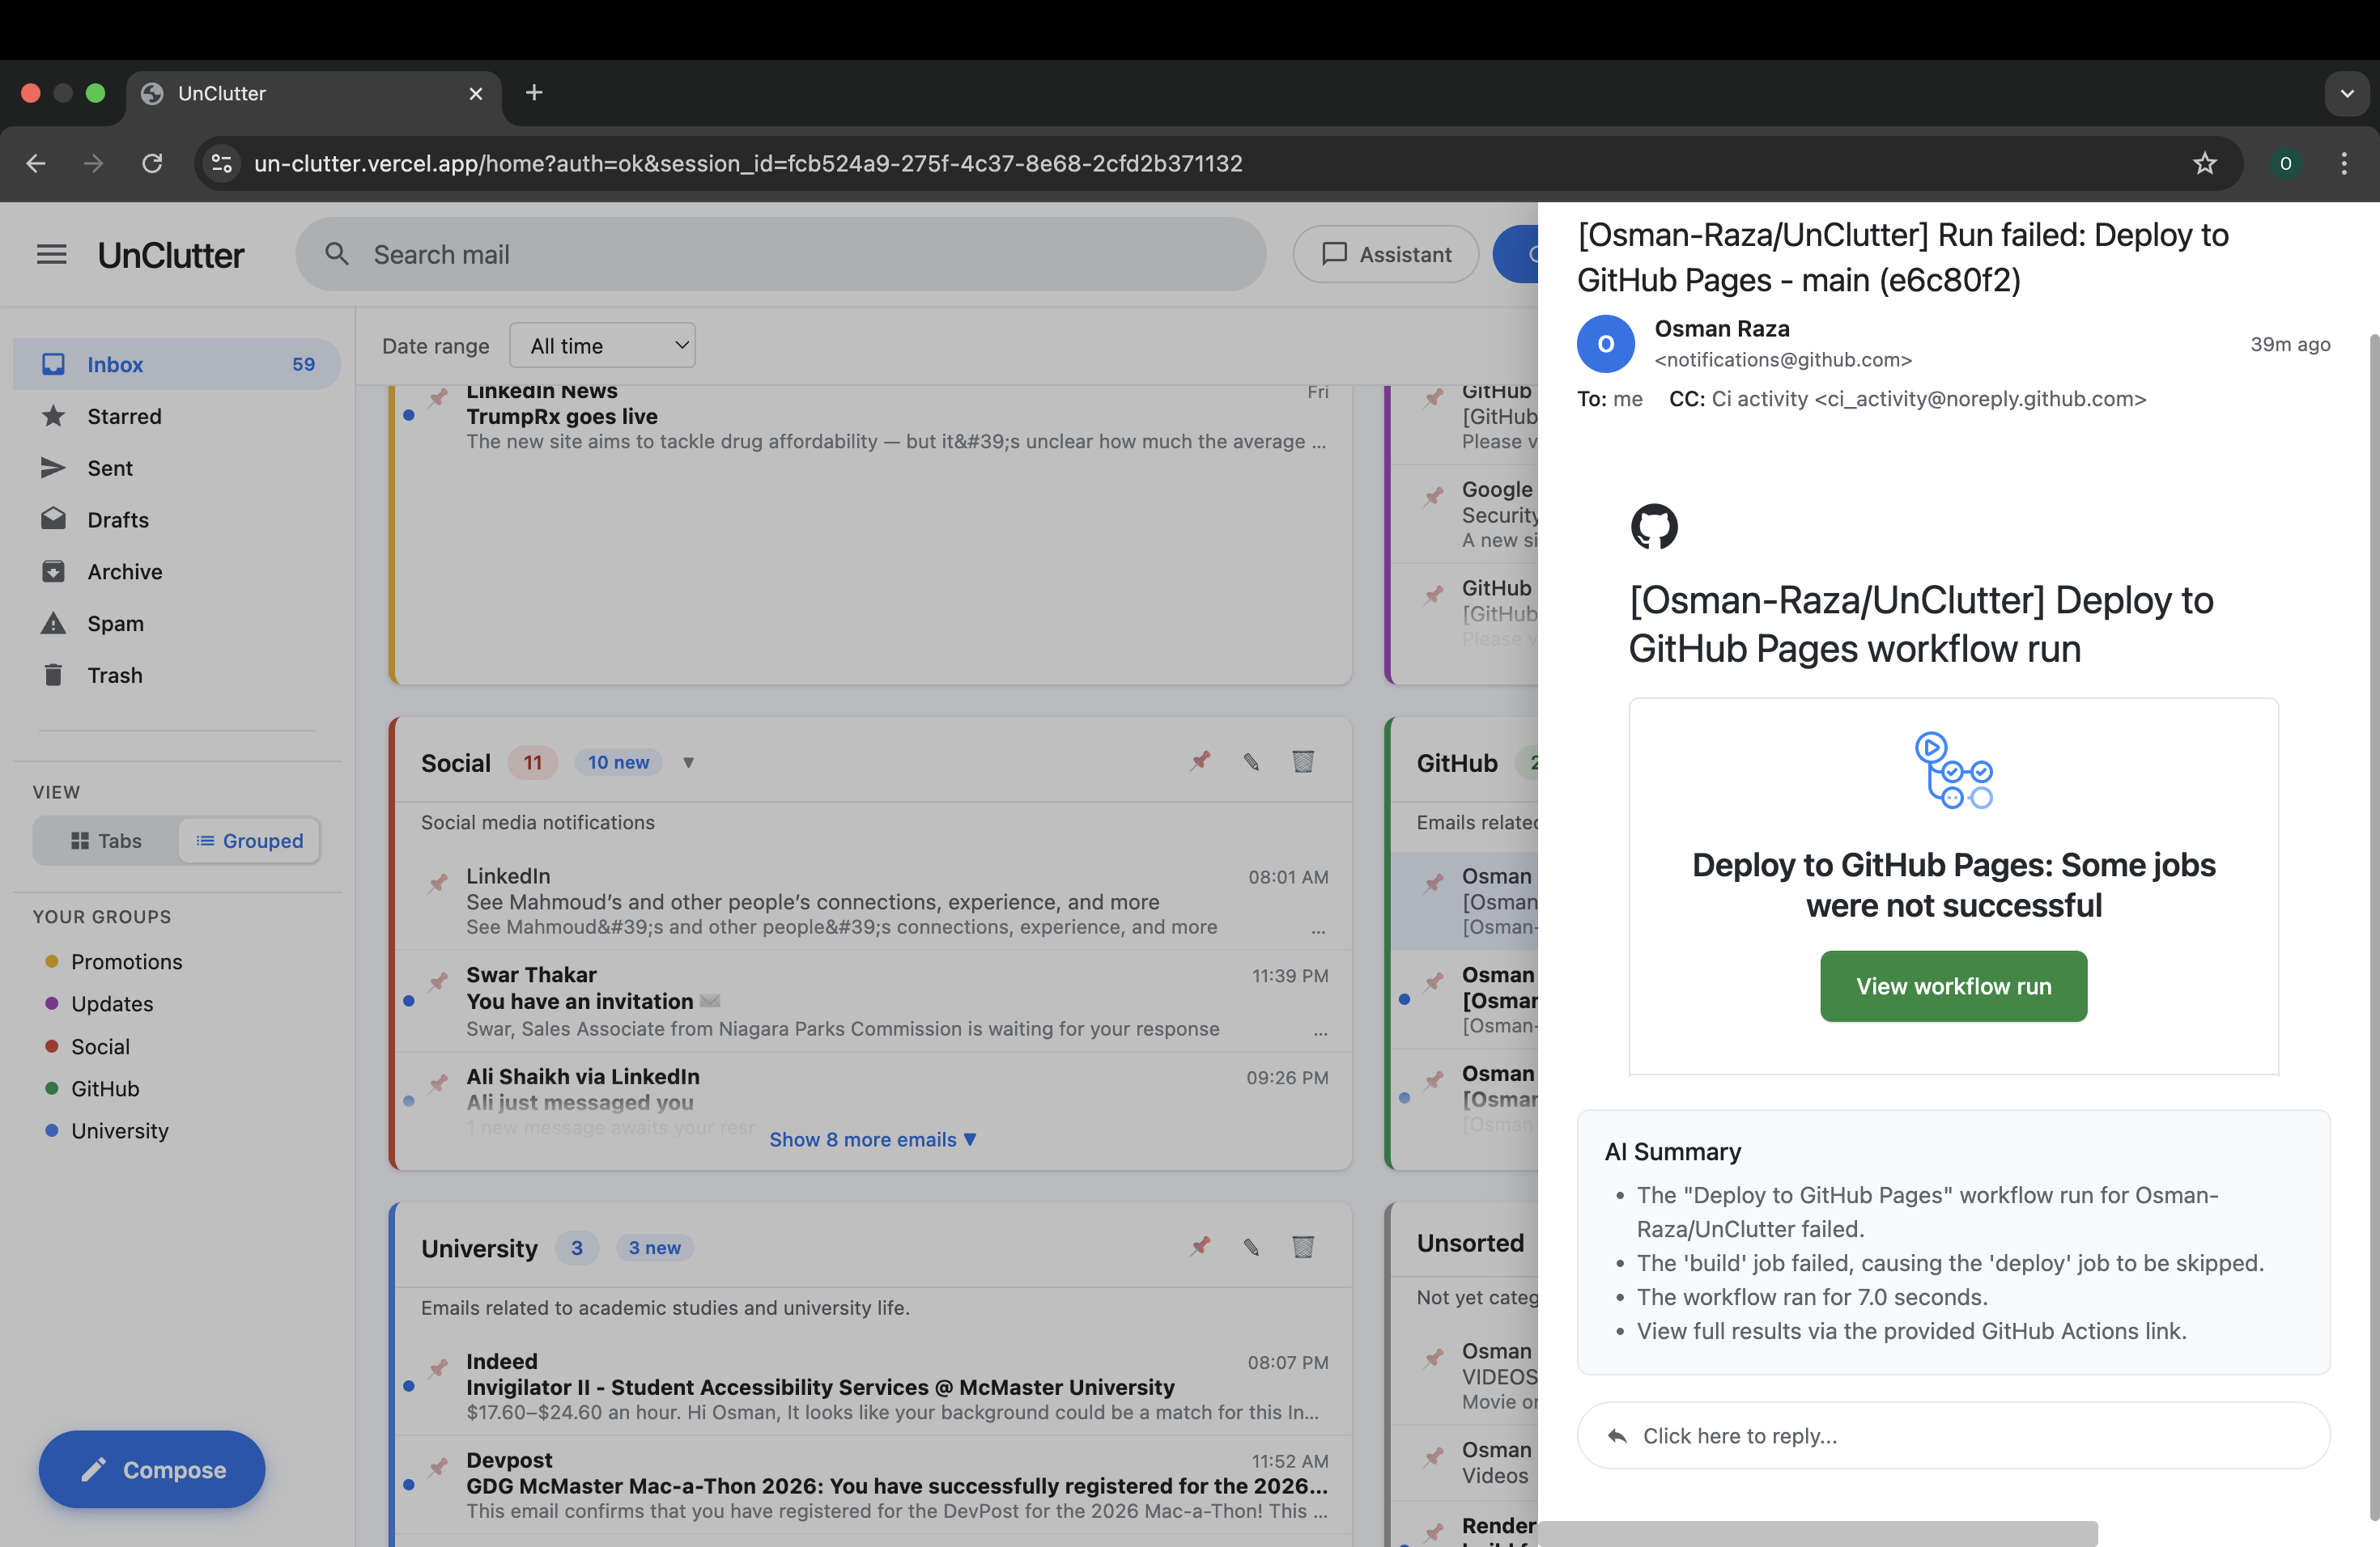Click the Compose button
Image resolution: width=2380 pixels, height=1547 pixels.
click(152, 1469)
